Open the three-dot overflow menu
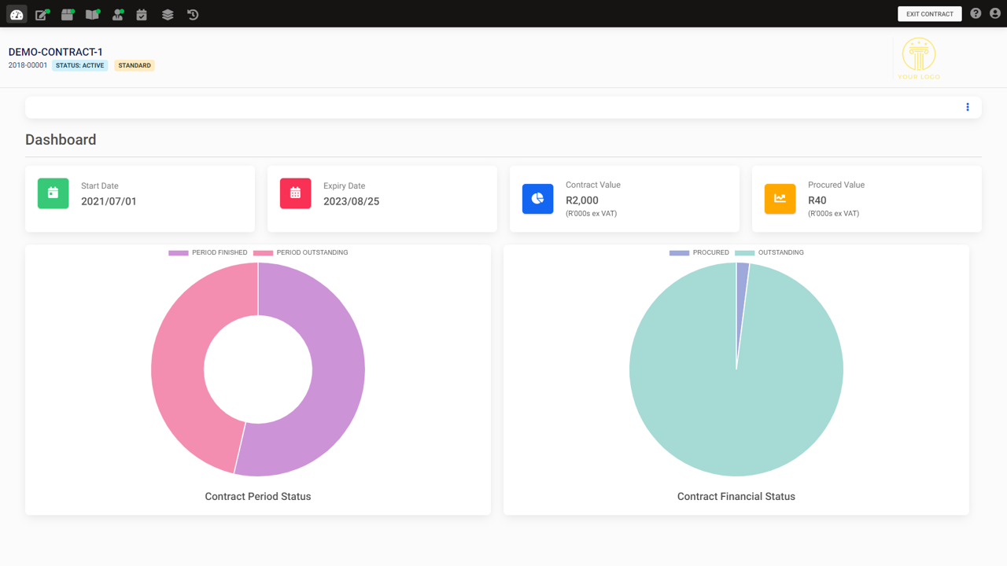The width and height of the screenshot is (1007, 566). point(967,107)
